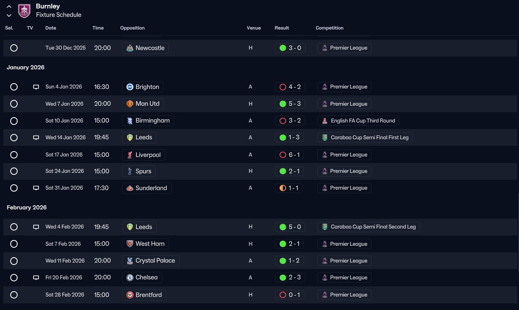The width and height of the screenshot is (519, 310).
Task: Open the 5 - 0 Leeds result
Action: (290, 227)
